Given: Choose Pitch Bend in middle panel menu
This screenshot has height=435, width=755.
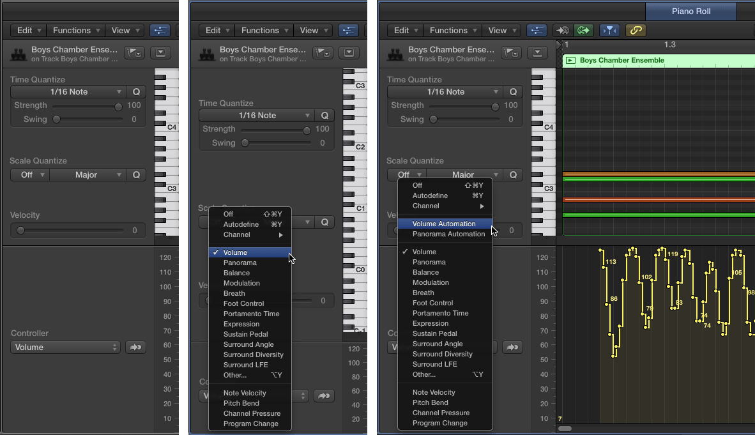Looking at the screenshot, I should (x=250, y=403).
